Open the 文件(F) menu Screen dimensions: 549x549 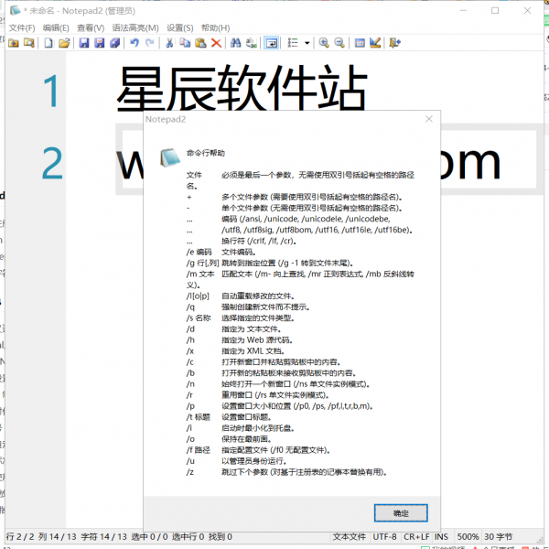click(22, 28)
